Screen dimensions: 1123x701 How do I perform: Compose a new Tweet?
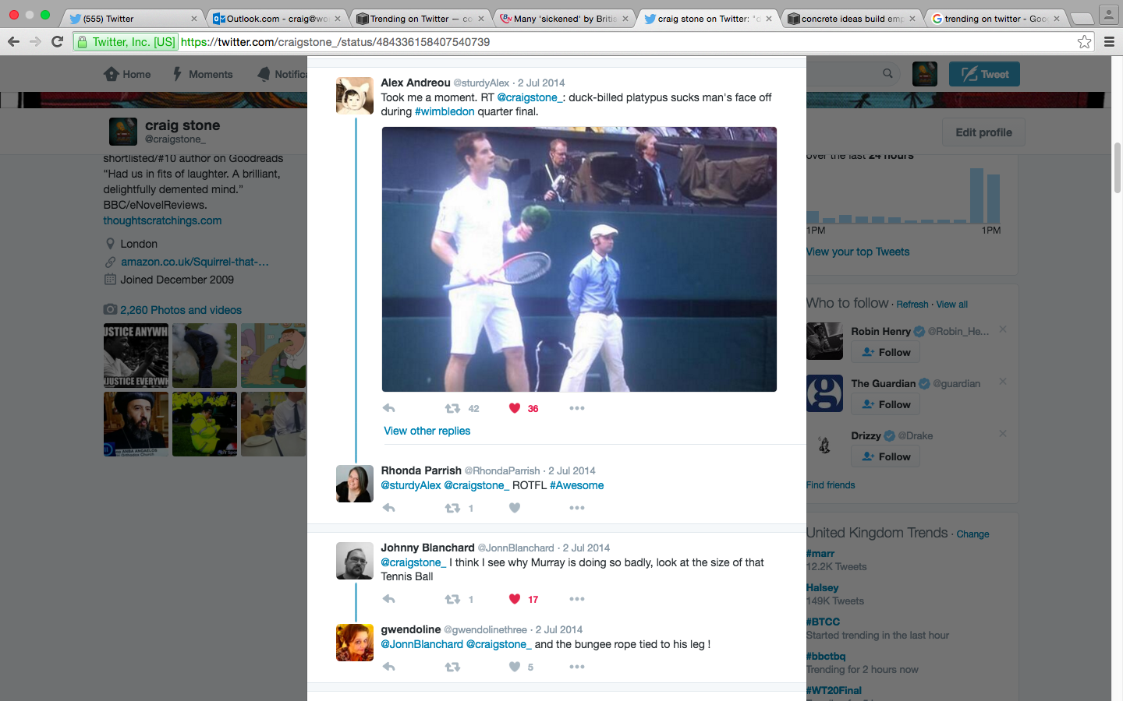(x=984, y=74)
